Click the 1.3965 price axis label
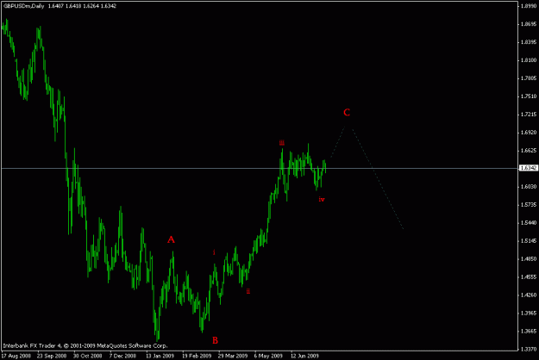539x360 pixels. pos(529,313)
